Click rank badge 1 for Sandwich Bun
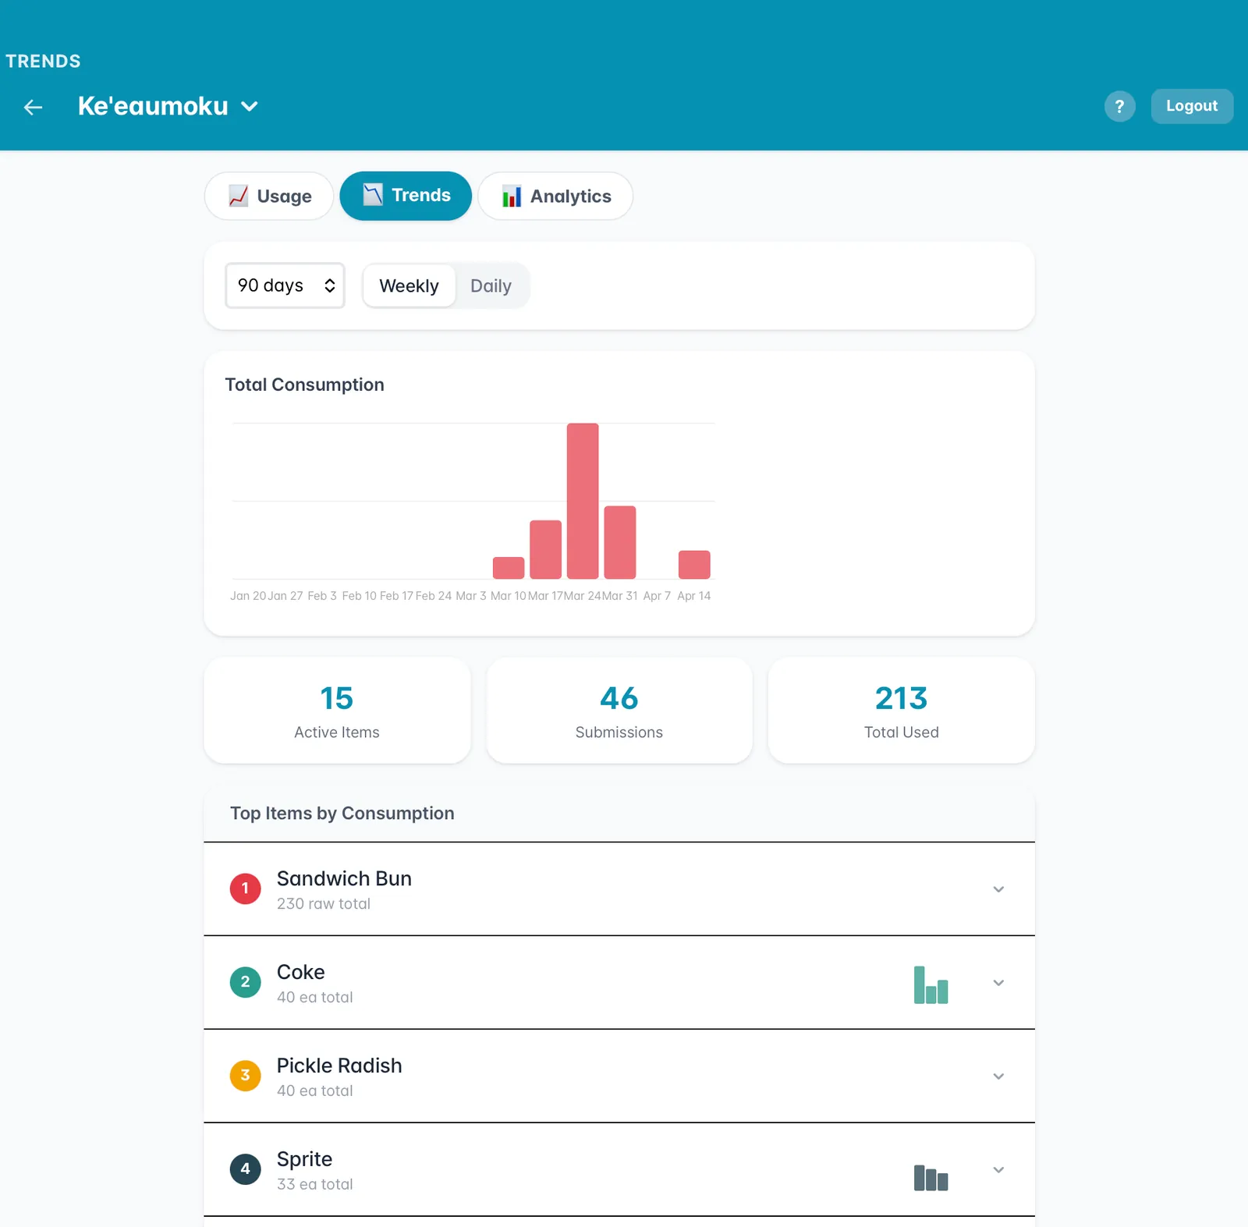This screenshot has width=1248, height=1227. coord(245,888)
